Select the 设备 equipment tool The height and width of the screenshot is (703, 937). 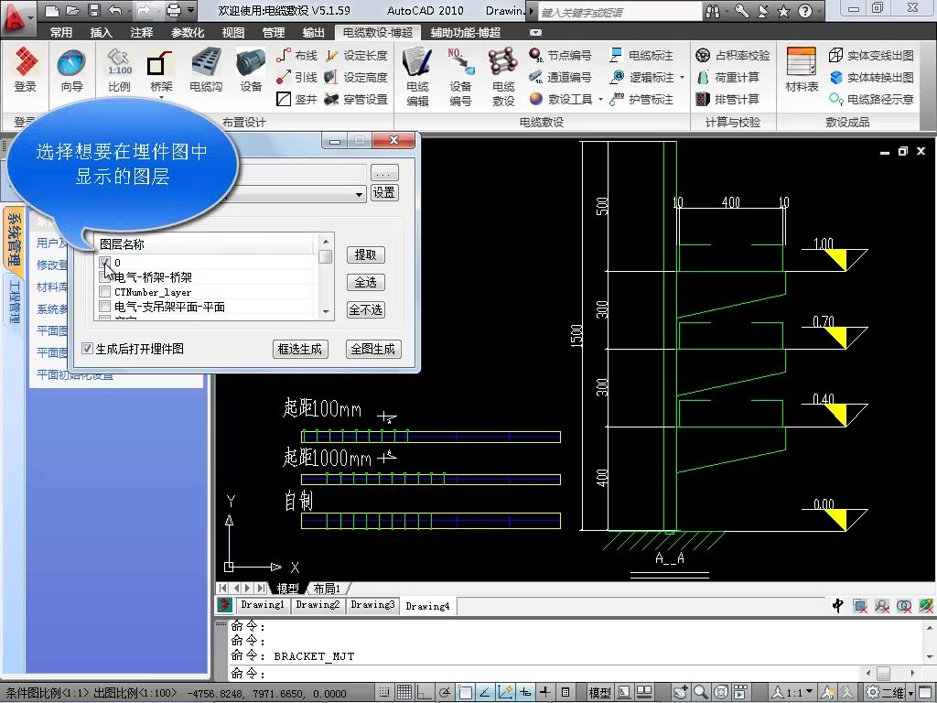[251, 70]
